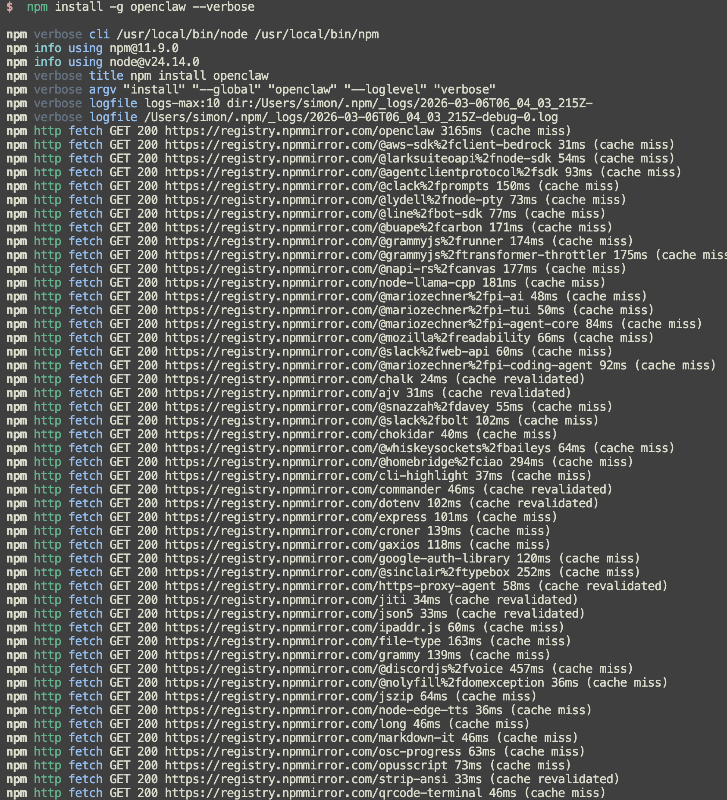Follow the dotenv registry link
727x800 pixels.
point(292,503)
